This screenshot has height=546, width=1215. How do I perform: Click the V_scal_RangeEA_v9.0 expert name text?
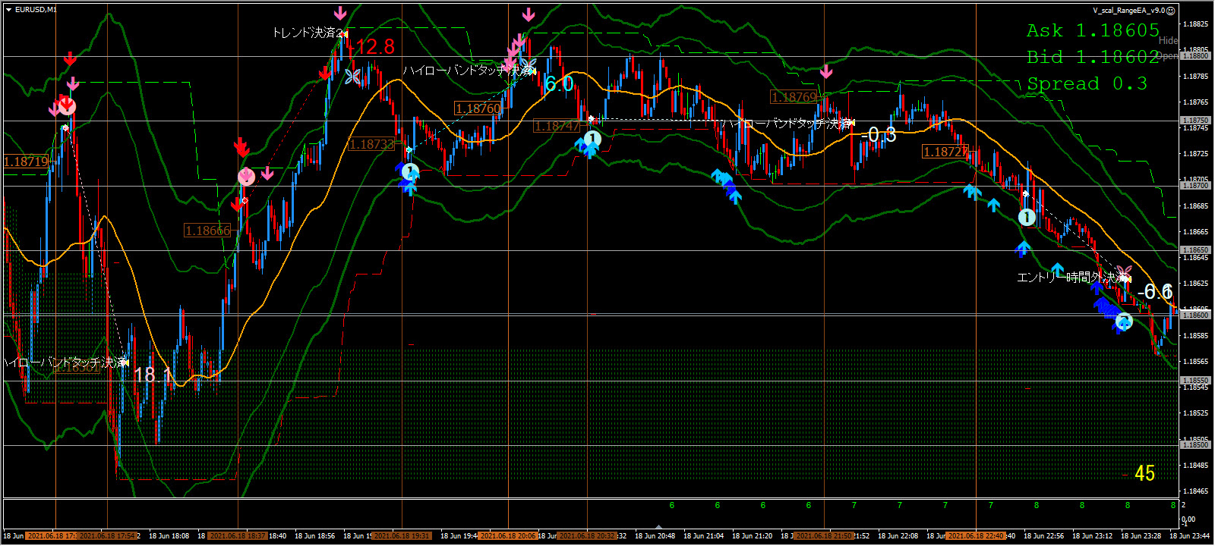point(1128,11)
